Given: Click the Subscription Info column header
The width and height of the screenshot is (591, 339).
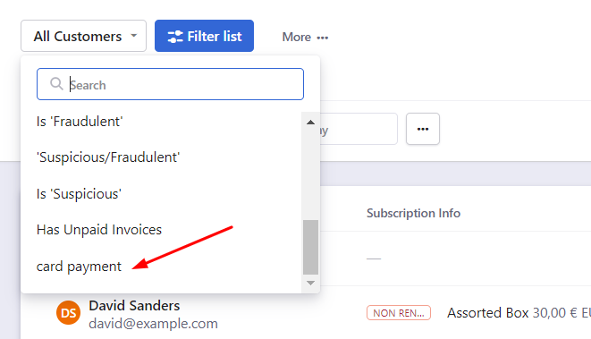Looking at the screenshot, I should (x=413, y=213).
